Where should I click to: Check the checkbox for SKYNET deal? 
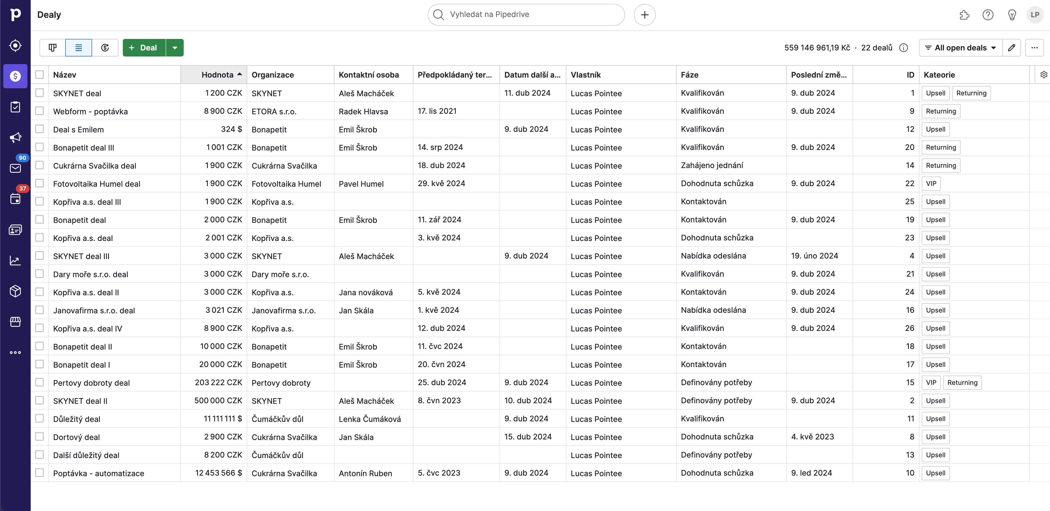[x=39, y=93]
